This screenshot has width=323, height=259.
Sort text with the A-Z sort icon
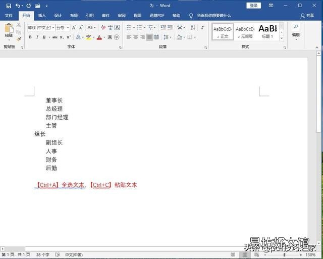[193, 27]
